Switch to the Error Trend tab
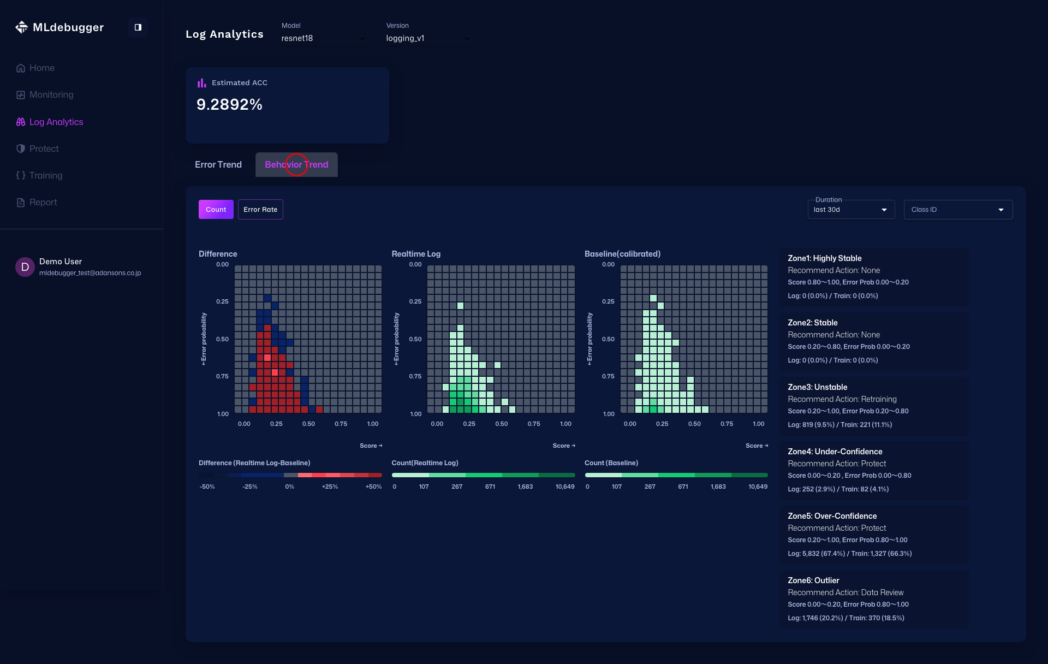The height and width of the screenshot is (664, 1048). pyautogui.click(x=218, y=164)
